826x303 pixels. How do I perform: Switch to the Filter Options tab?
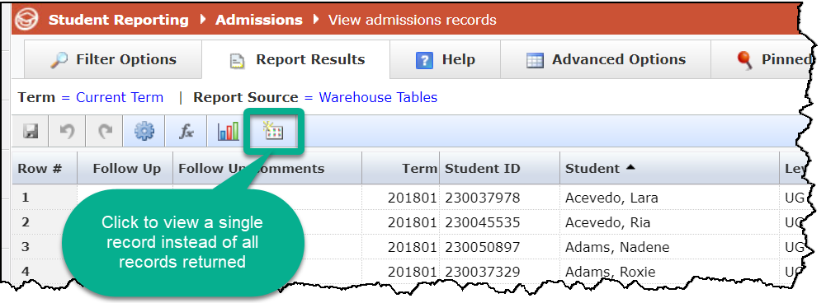[113, 59]
